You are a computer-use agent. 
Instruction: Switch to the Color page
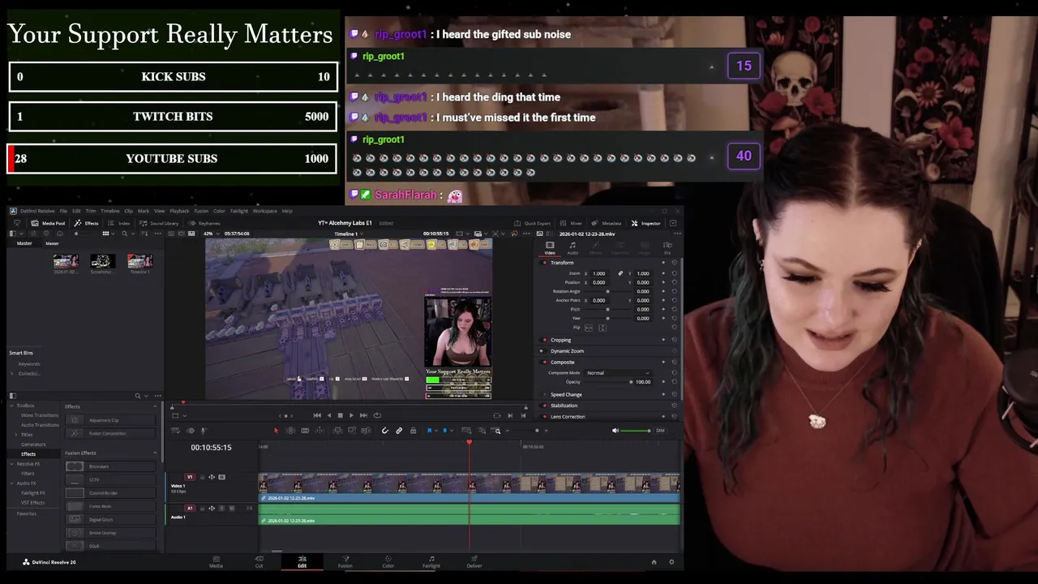[x=388, y=561]
